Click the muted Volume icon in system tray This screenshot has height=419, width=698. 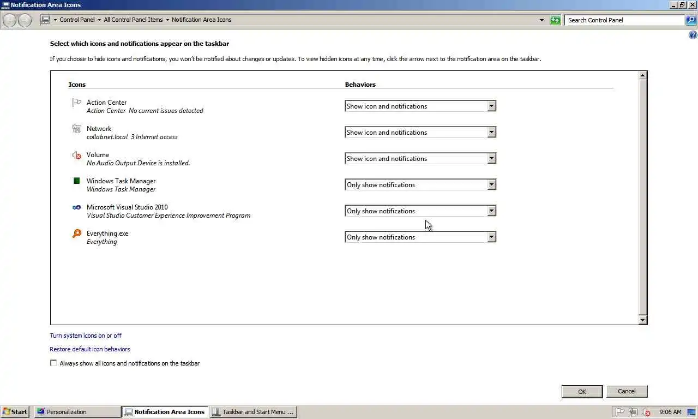(x=646, y=412)
